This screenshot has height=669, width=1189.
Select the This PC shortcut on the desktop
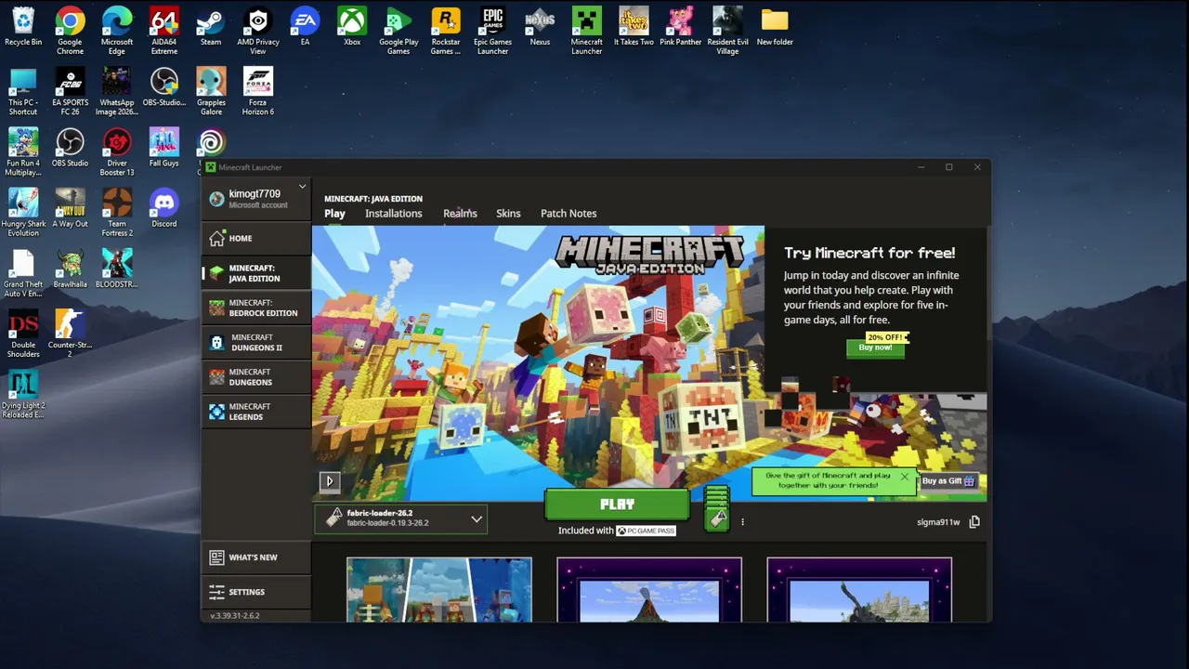point(23,92)
